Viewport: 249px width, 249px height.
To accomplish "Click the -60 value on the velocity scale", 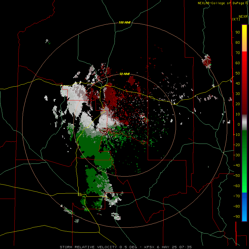I will coord(237,186).
